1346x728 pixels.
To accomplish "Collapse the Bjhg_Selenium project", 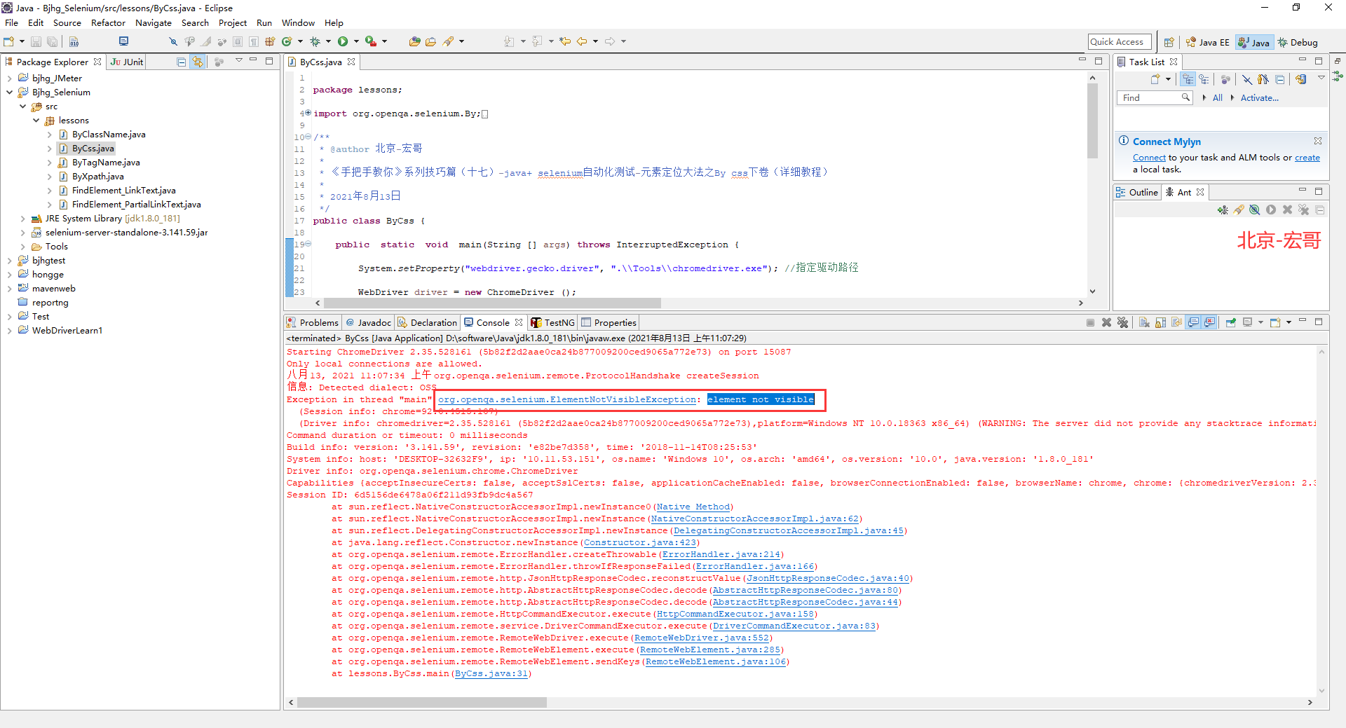I will tap(9, 92).
